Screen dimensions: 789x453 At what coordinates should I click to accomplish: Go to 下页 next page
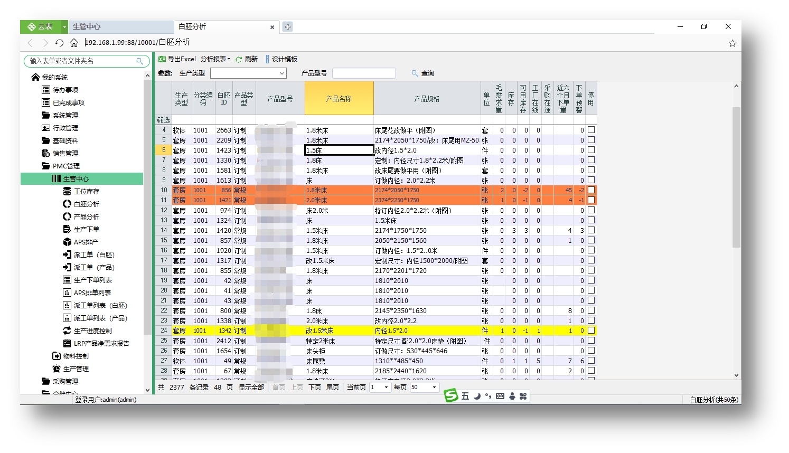pos(315,387)
